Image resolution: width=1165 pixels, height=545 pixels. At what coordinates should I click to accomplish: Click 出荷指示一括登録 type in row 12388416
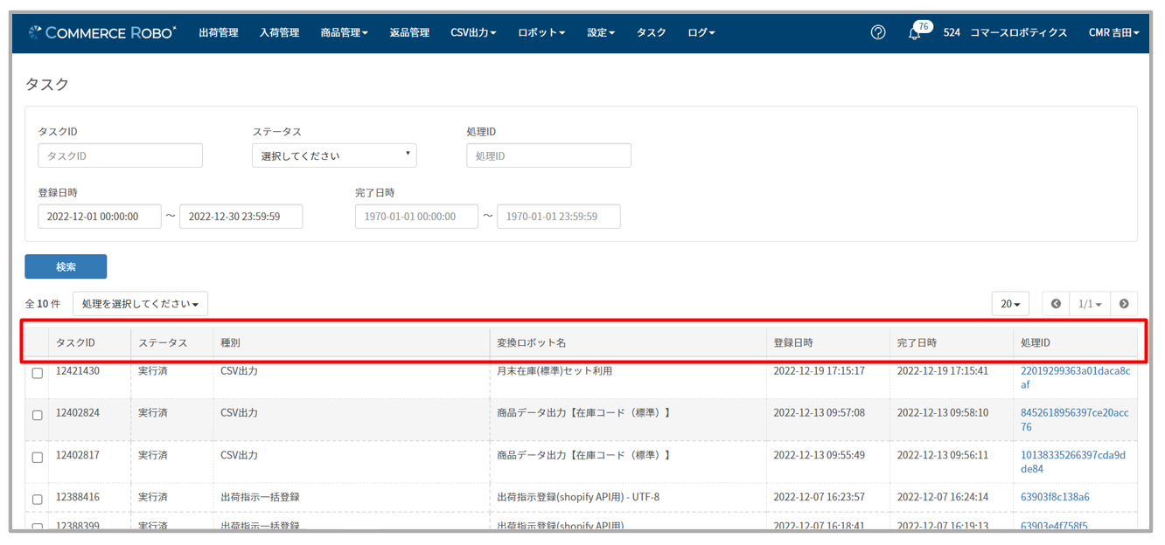pyautogui.click(x=260, y=497)
